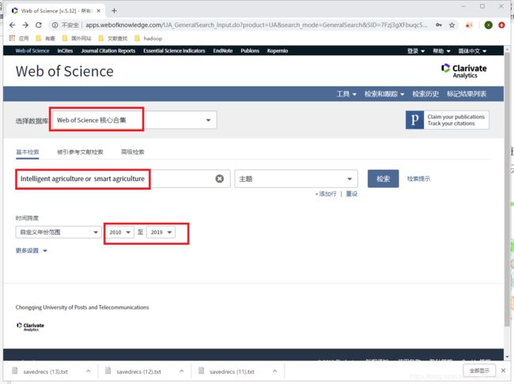Clear the search text with X icon
Image resolution: width=514 pixels, height=384 pixels.
(220, 179)
